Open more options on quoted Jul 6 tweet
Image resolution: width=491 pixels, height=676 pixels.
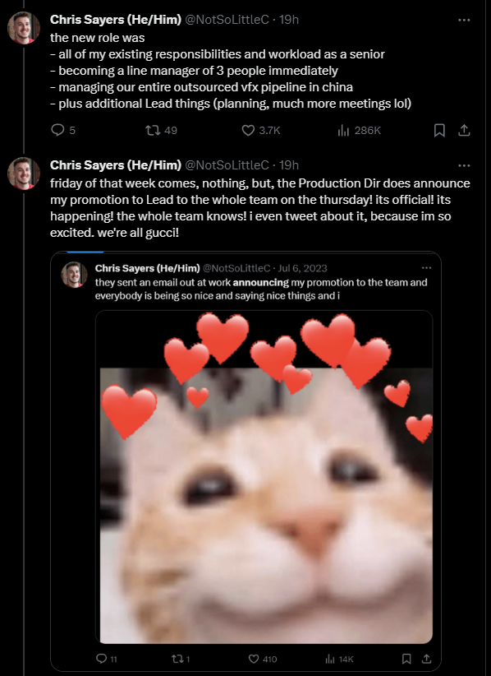pyautogui.click(x=426, y=268)
